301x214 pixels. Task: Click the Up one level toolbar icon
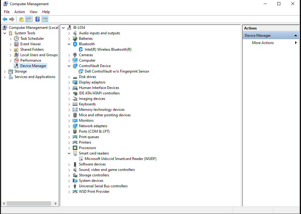pos(21,19)
